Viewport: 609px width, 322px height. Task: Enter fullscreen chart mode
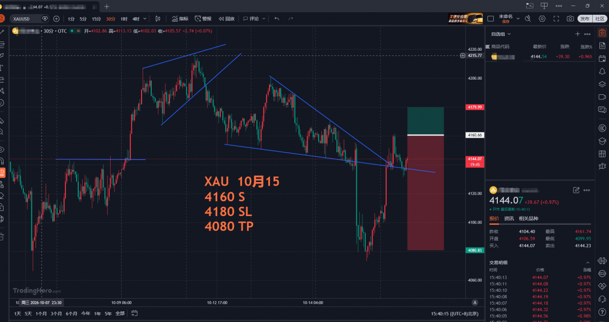[x=556, y=19]
